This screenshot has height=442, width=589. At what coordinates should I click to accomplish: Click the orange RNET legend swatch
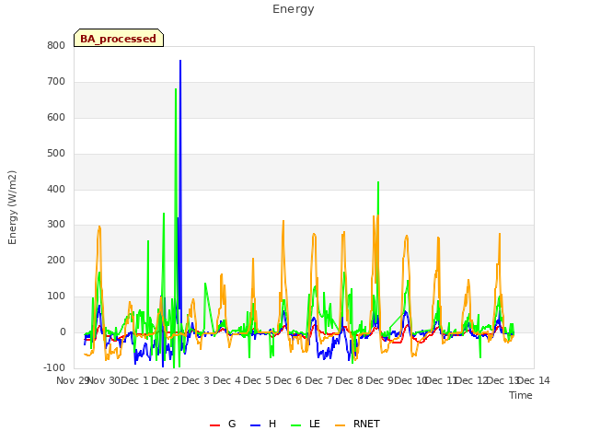pyautogui.click(x=340, y=425)
